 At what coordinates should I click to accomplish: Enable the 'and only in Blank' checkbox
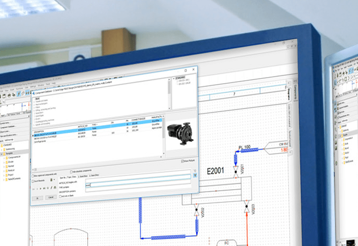pyautogui.click(x=60, y=196)
